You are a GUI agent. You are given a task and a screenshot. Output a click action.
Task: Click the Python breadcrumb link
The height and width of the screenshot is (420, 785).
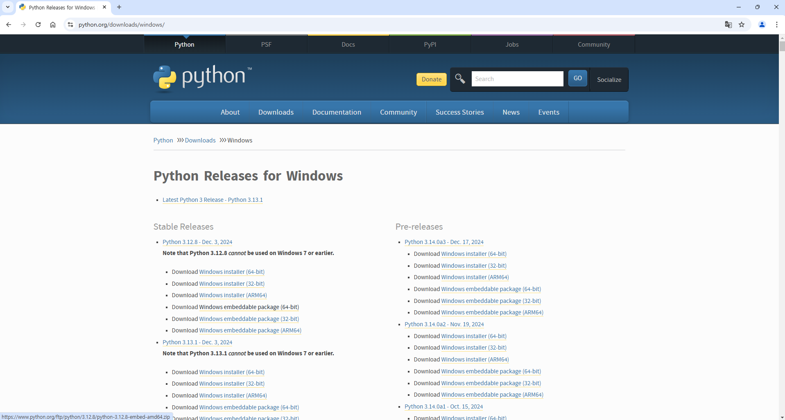[163, 140]
